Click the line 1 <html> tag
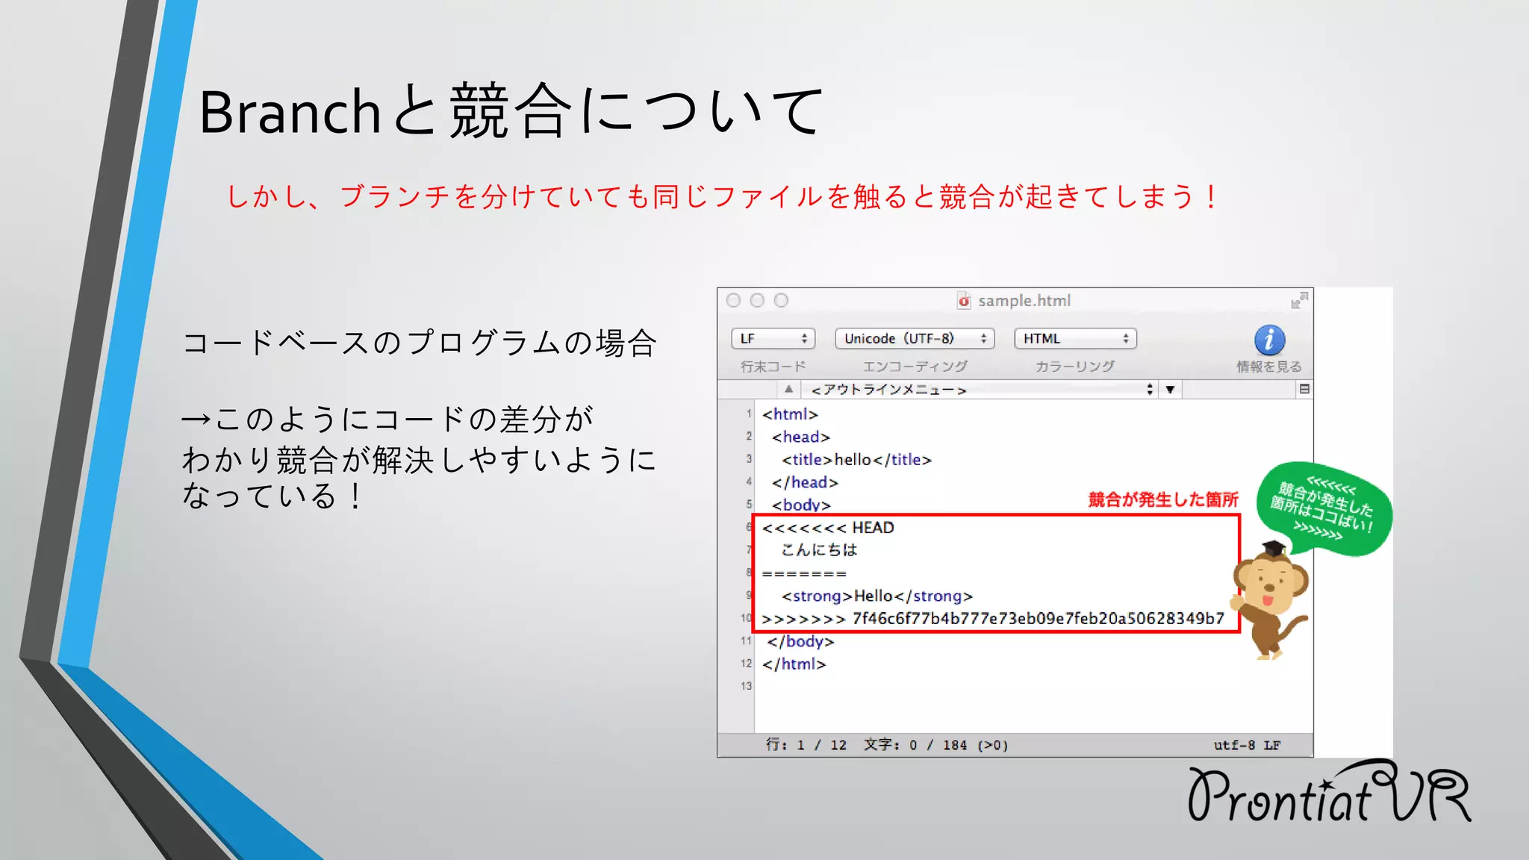Image resolution: width=1529 pixels, height=860 pixels. (790, 414)
